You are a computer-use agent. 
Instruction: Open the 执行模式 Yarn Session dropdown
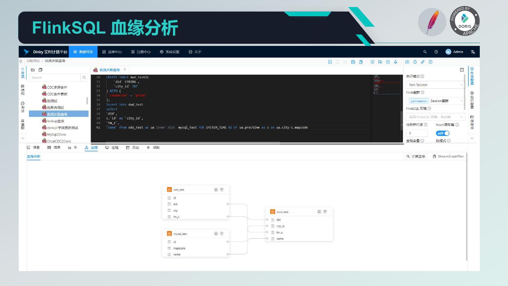coord(436,85)
